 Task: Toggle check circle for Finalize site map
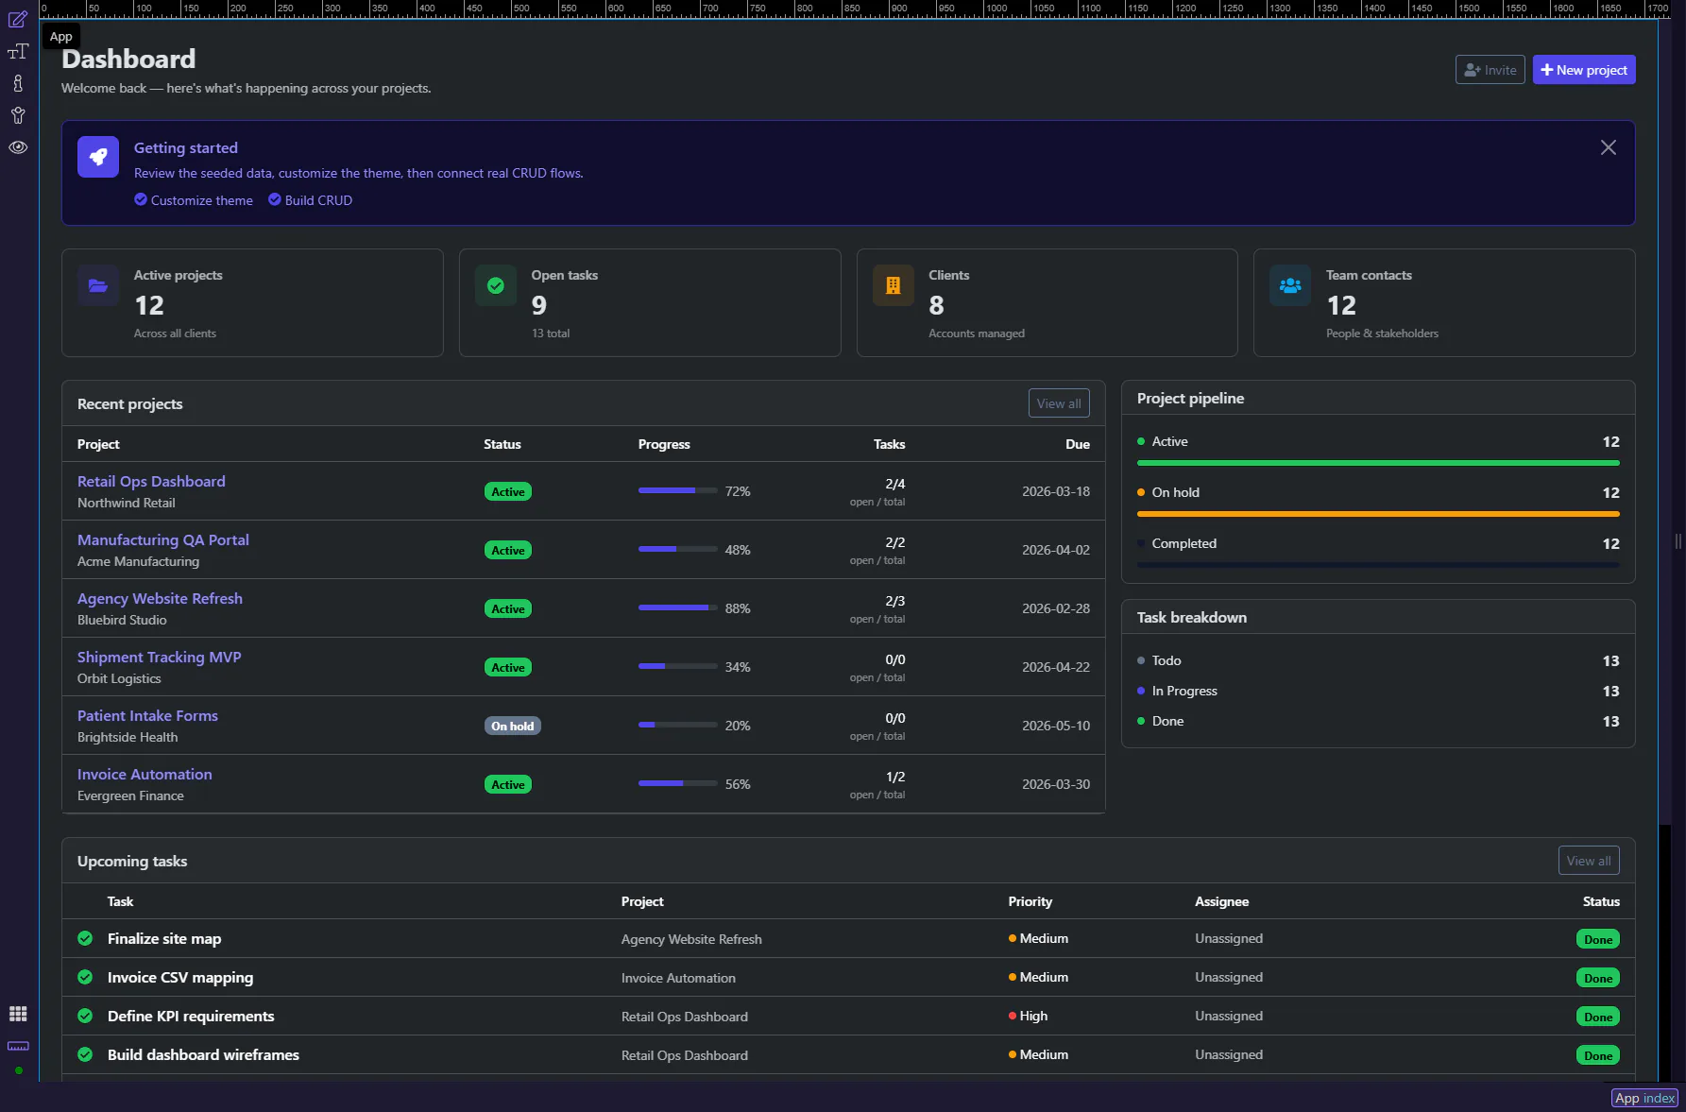(85, 938)
